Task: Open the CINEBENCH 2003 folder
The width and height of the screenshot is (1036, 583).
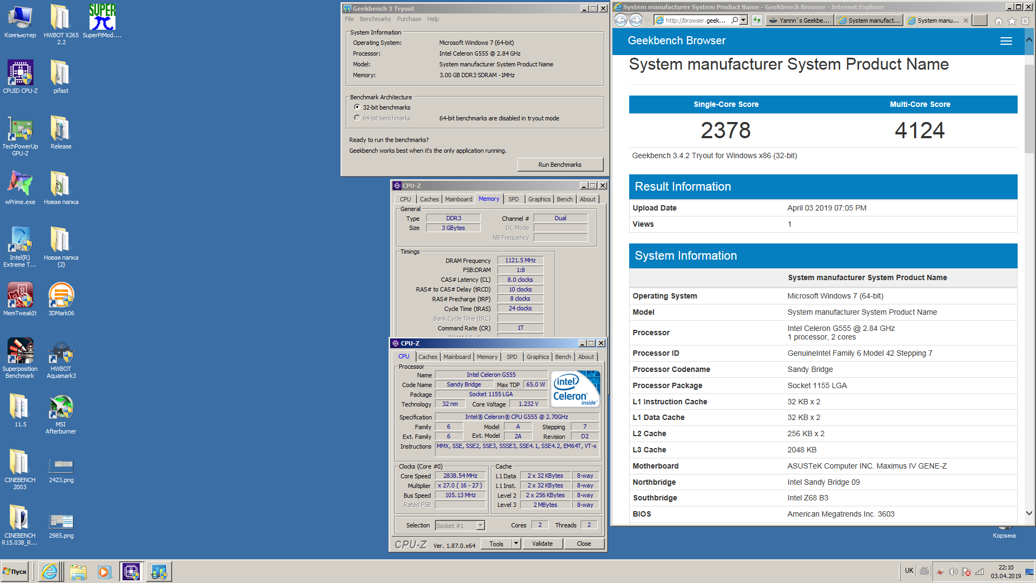Action: 20,470
